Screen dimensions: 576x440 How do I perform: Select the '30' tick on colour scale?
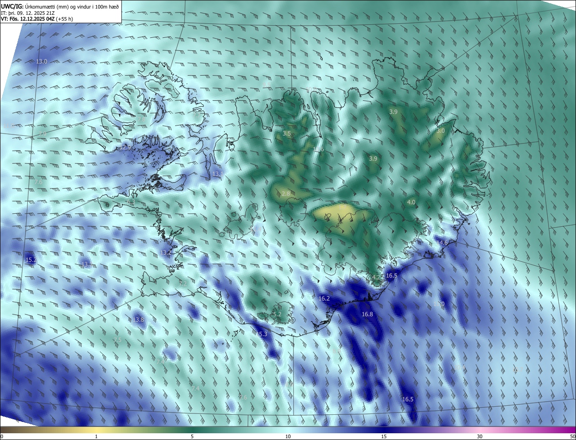[480, 436]
